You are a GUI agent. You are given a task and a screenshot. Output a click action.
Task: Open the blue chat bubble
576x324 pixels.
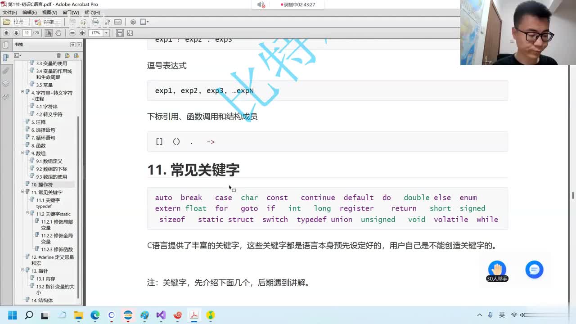[x=534, y=270]
